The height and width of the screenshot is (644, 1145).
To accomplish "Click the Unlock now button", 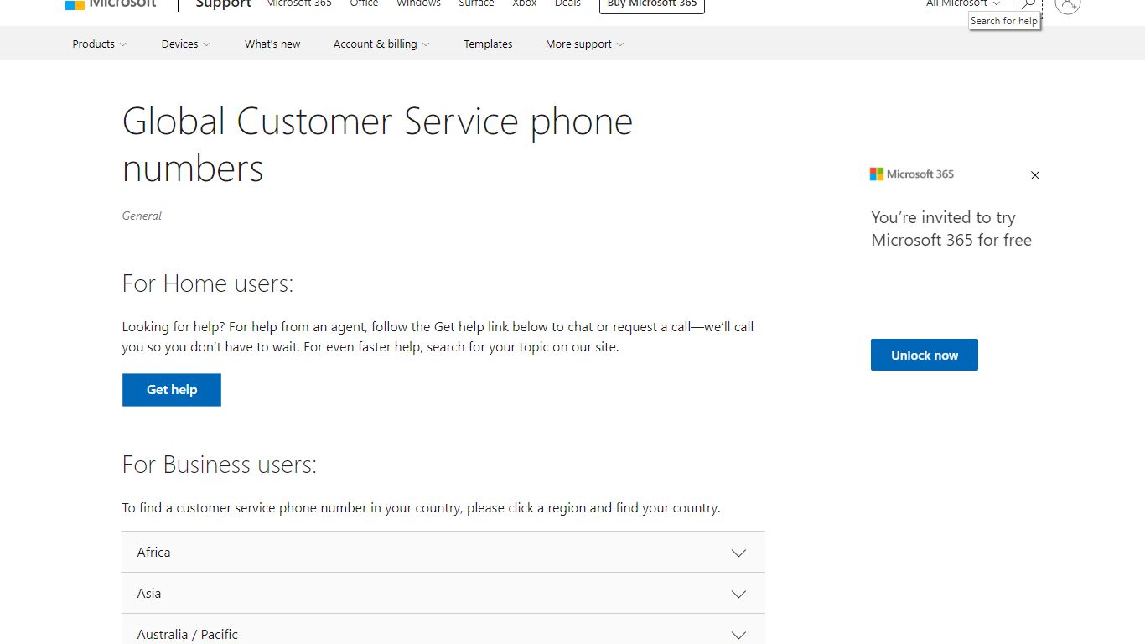I will (x=925, y=355).
